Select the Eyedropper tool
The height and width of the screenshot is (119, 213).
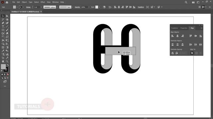click(x=3, y=51)
